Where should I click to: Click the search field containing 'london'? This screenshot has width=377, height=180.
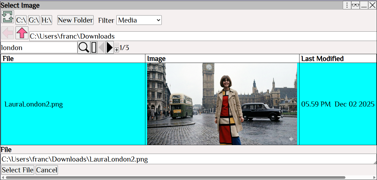tap(39, 48)
